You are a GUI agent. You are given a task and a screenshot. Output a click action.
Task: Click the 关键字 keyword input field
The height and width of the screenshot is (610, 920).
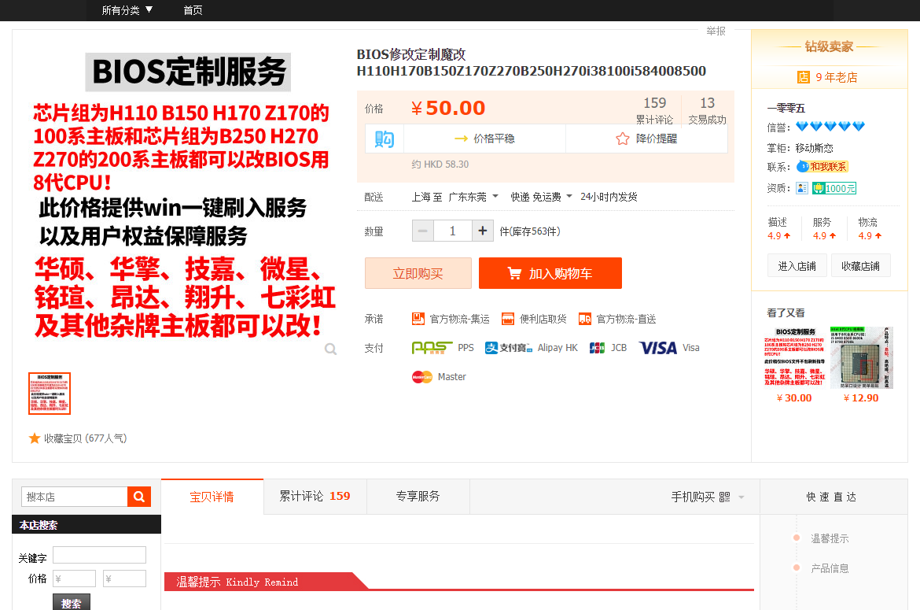(99, 555)
